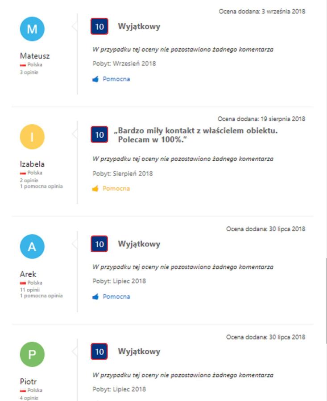Image resolution: width=327 pixels, height=401 pixels.
Task: Open reviewer name Izabela
Action: click(32, 164)
